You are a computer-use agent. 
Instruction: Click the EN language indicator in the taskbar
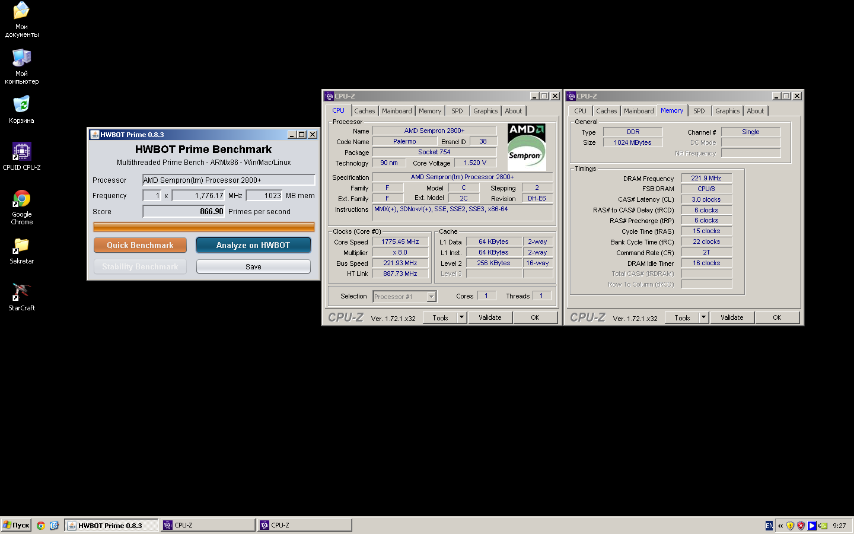769,526
